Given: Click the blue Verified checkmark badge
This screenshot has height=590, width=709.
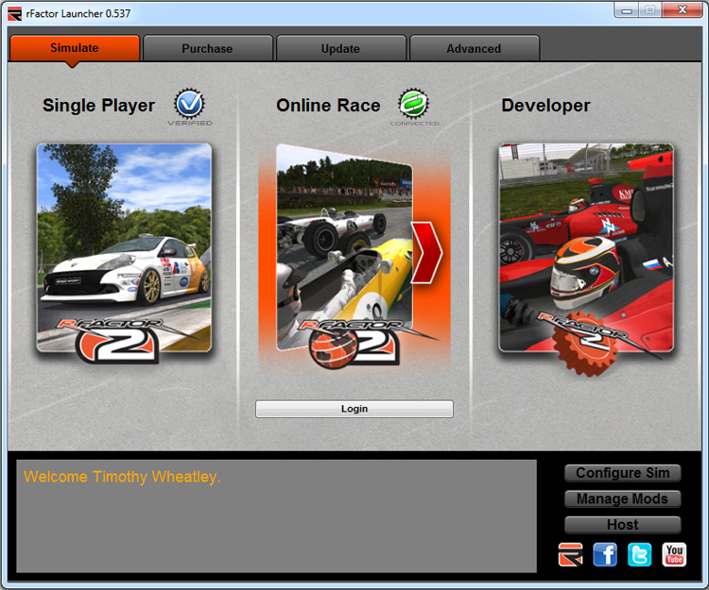Looking at the screenshot, I should pyautogui.click(x=190, y=103).
